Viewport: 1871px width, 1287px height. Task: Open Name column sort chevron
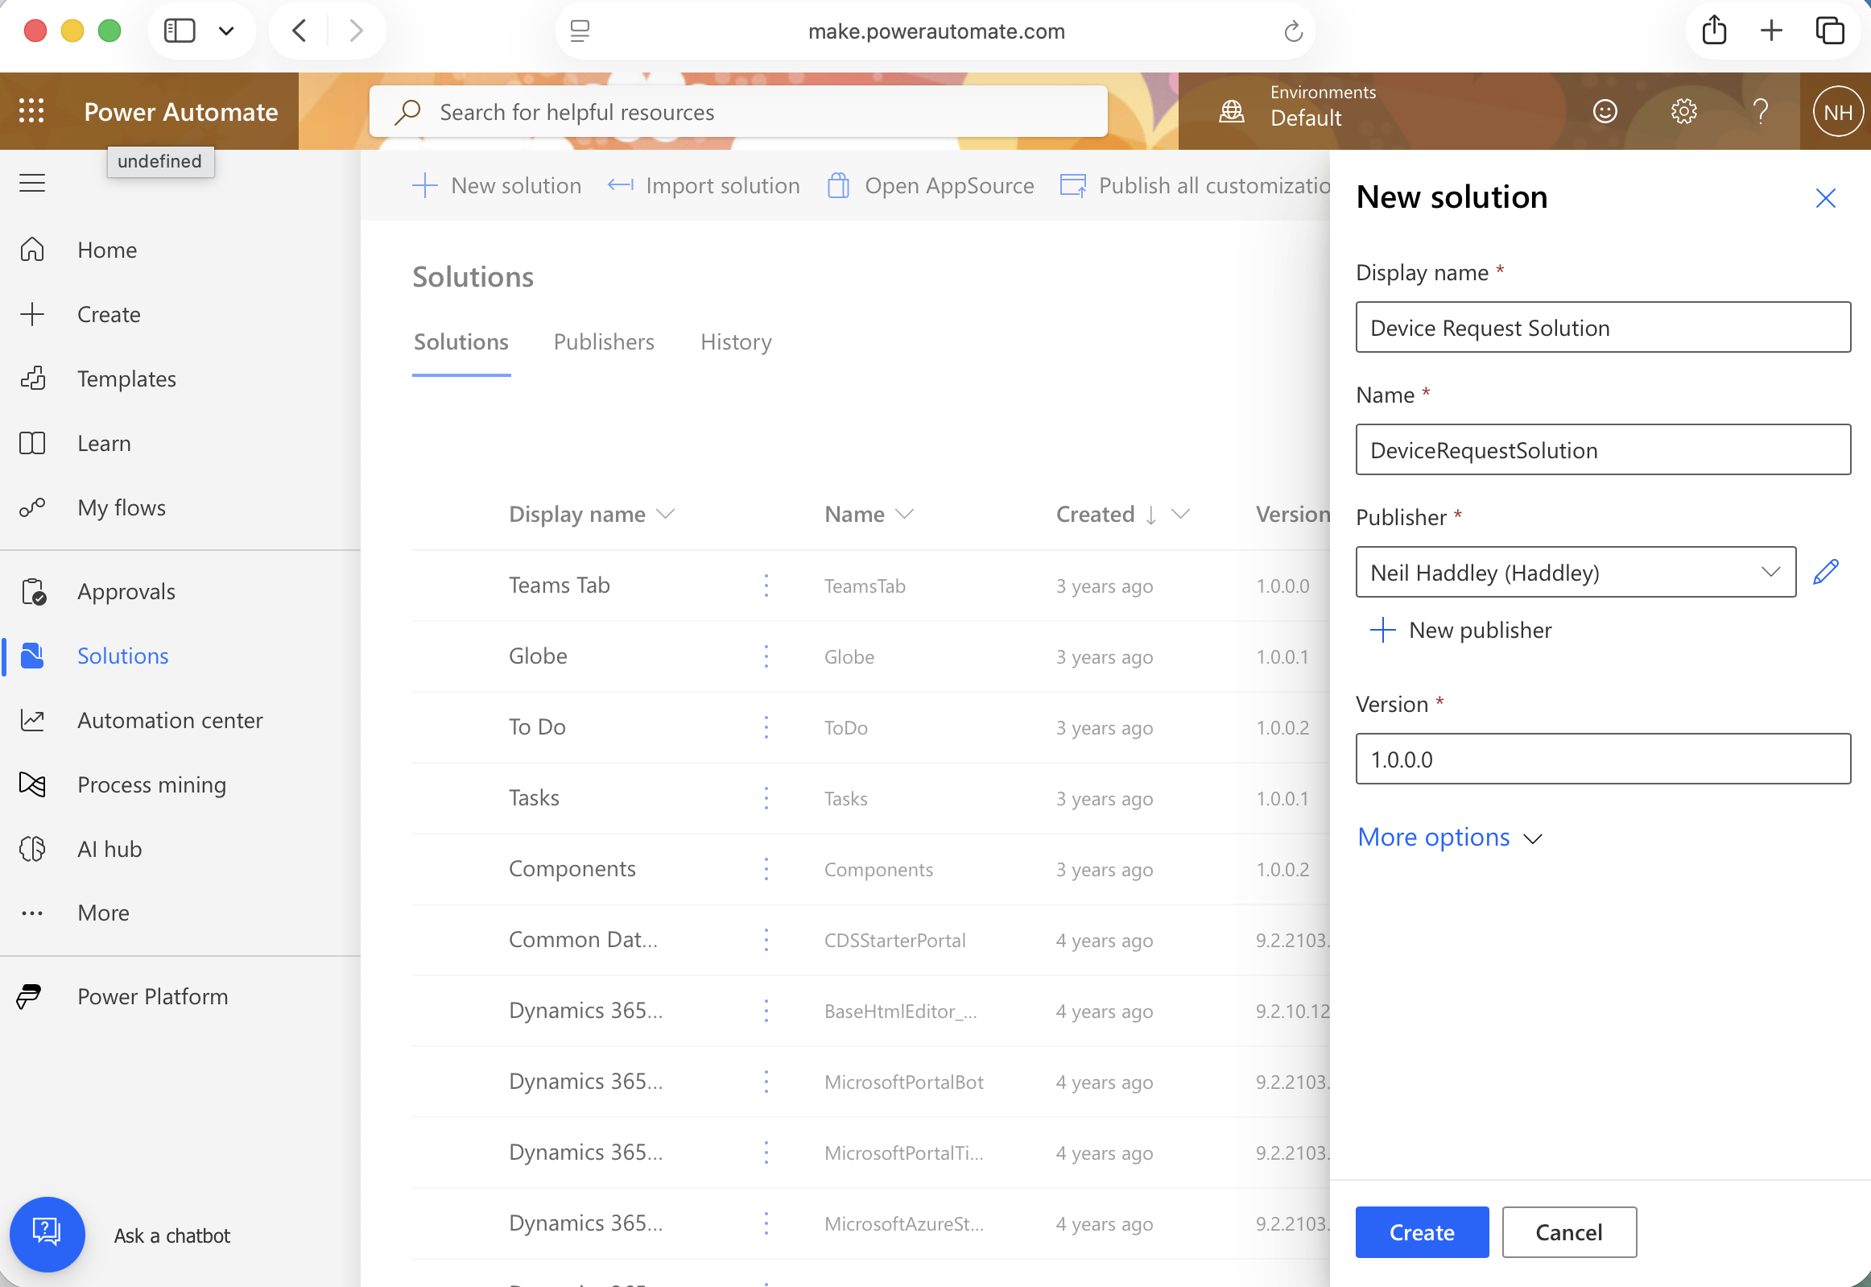pos(904,514)
